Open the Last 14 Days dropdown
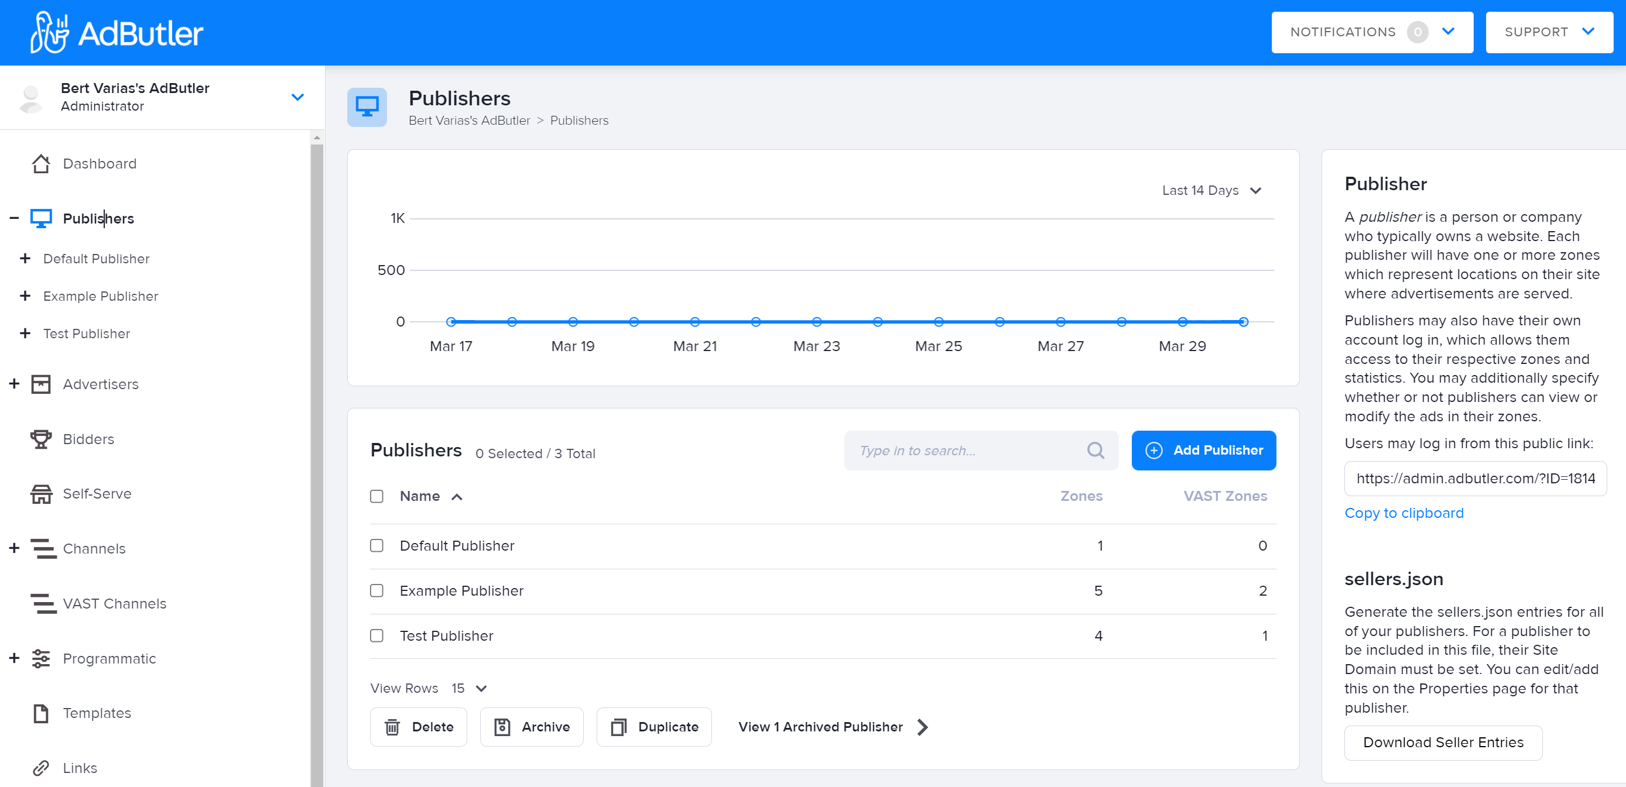Screen dimensions: 1626x787 1211,190
